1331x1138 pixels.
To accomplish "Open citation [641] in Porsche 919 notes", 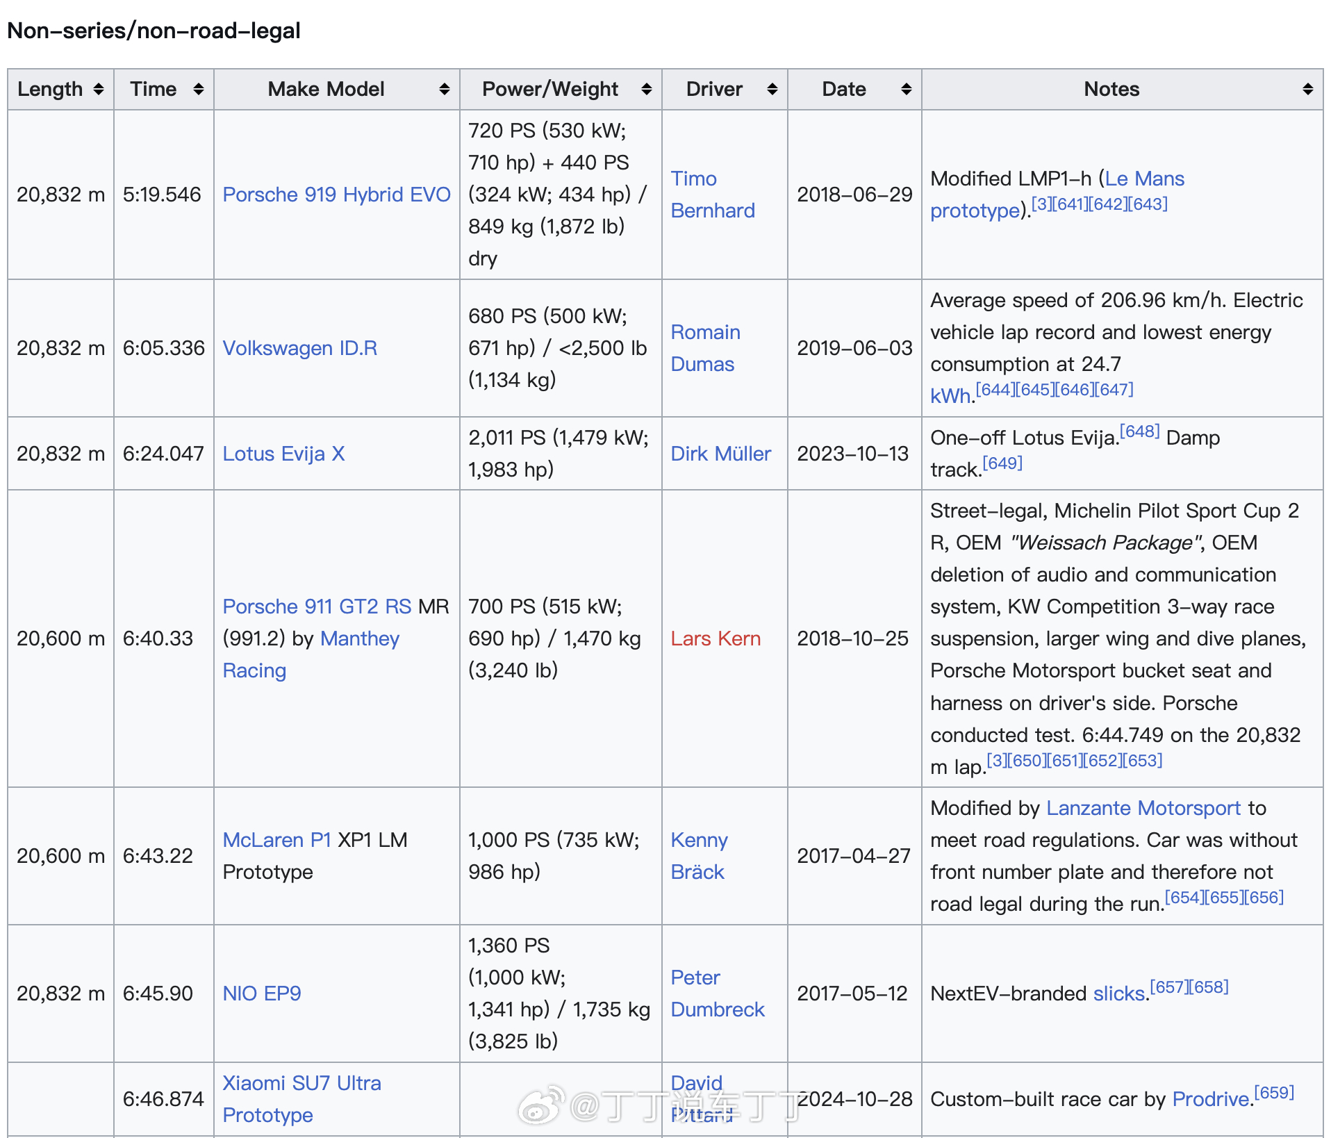I will click(1070, 204).
